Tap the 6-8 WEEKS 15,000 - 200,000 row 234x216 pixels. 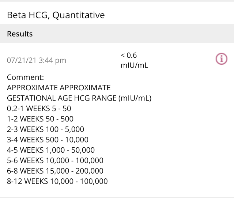[55, 171]
